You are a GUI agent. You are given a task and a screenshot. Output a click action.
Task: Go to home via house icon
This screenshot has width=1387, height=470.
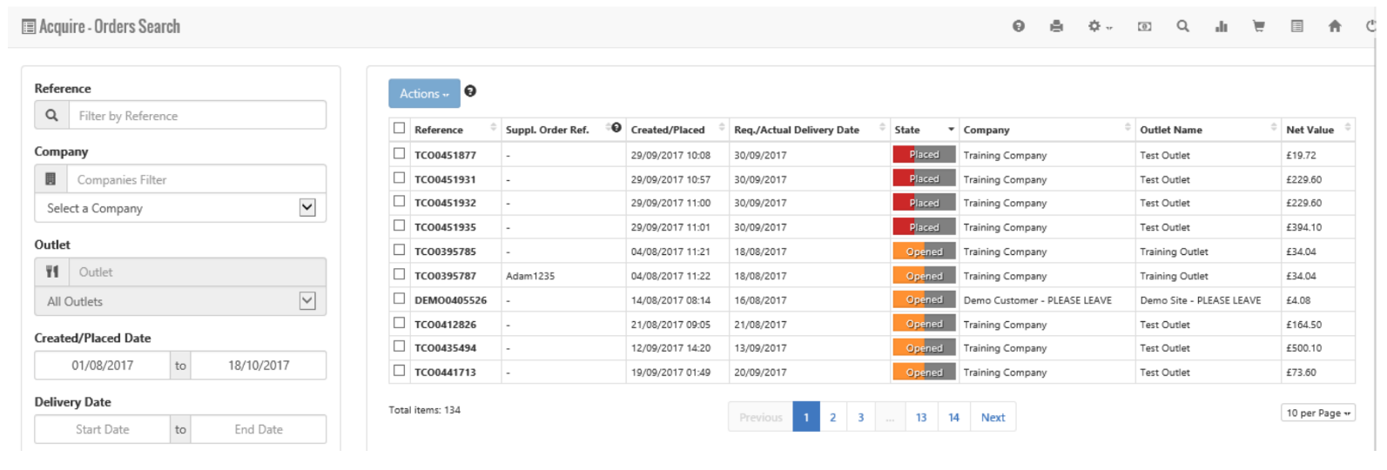(x=1334, y=26)
